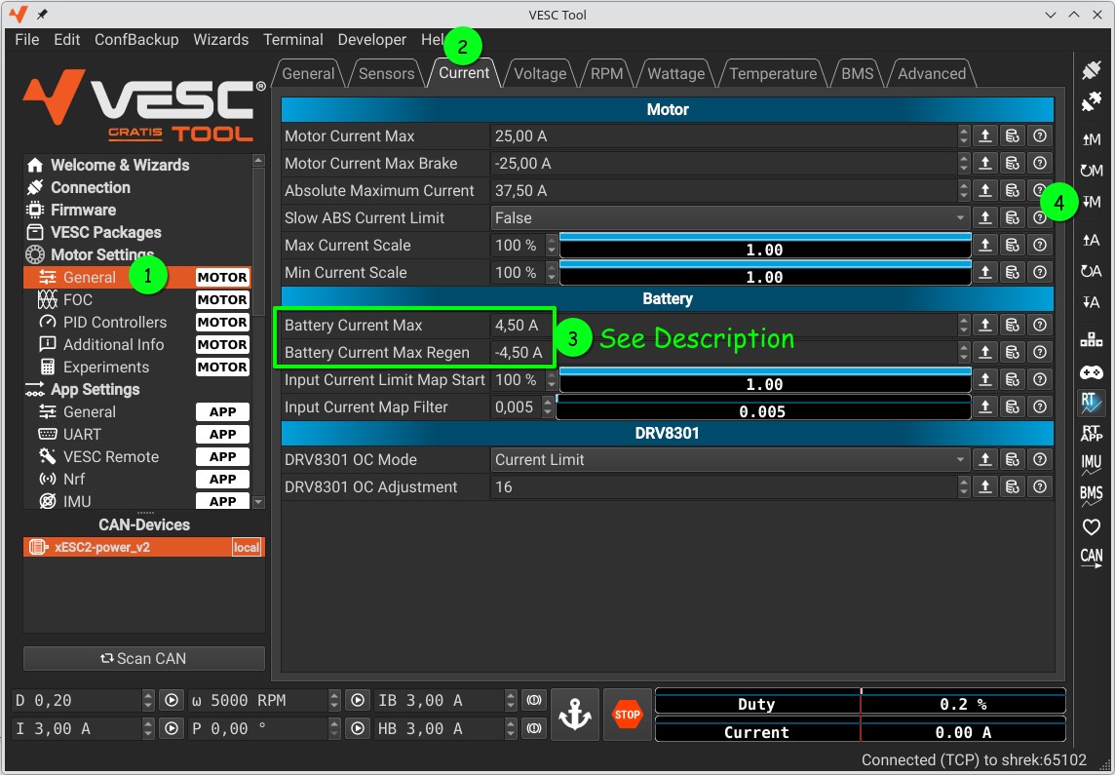Open Slow ABS Current Limit dropdown
The height and width of the screenshot is (775, 1115).
click(730, 217)
